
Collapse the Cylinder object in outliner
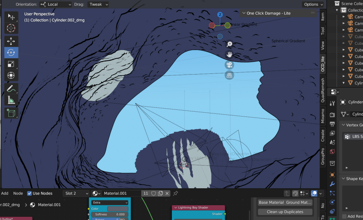344,83
